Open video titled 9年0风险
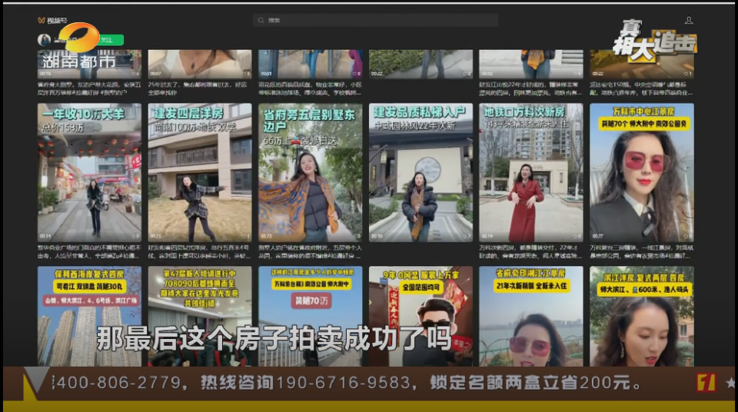This screenshot has width=738, height=412. 421,317
